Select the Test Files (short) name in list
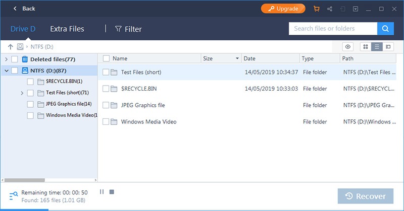 pyautogui.click(x=141, y=72)
